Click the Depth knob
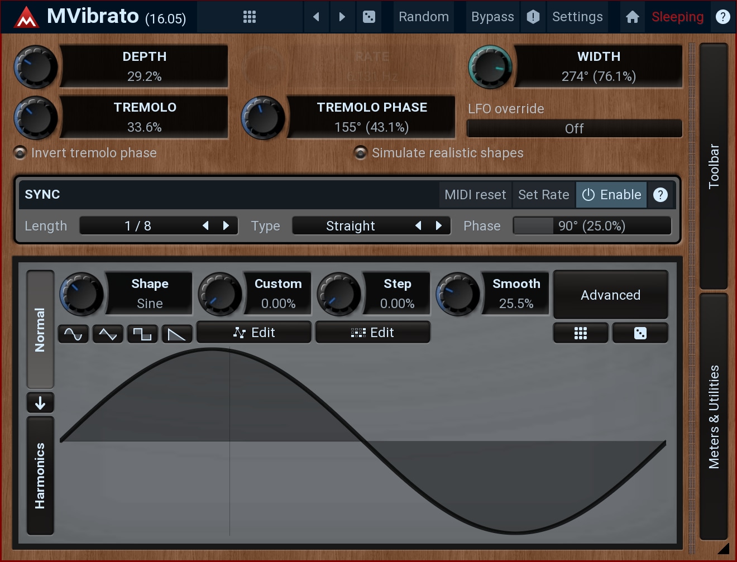Image resolution: width=737 pixels, height=562 pixels. point(36,67)
